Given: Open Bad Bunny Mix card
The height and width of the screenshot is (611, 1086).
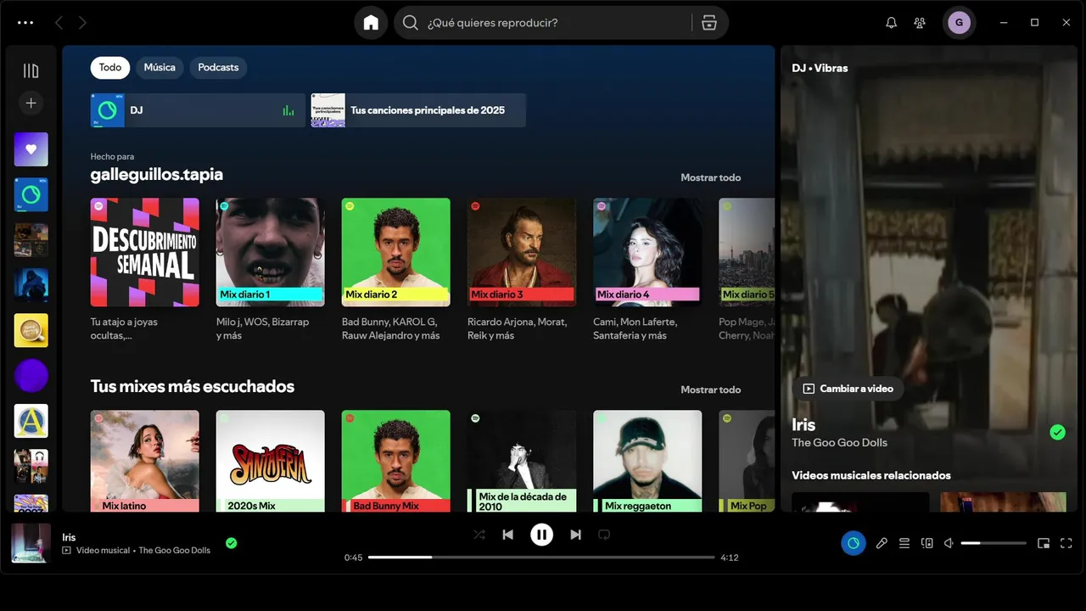Looking at the screenshot, I should [x=396, y=461].
